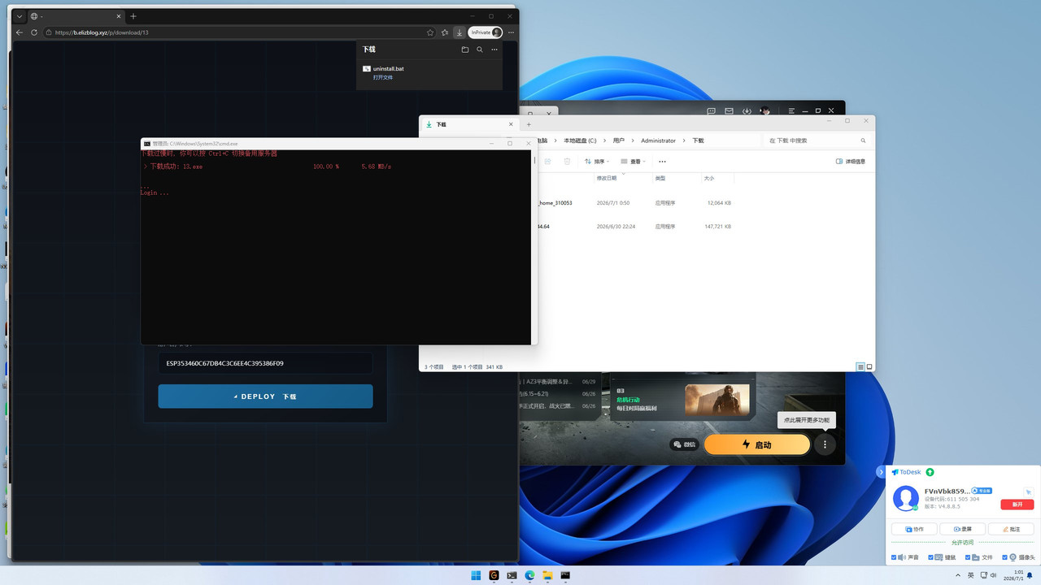Select the uninstall.bat download entry
Image resolution: width=1041 pixels, height=585 pixels.
(429, 73)
